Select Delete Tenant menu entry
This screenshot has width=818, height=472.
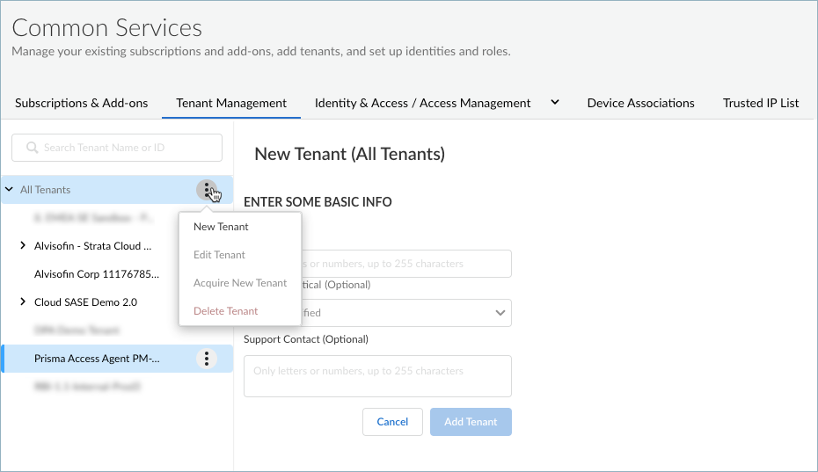pos(226,311)
